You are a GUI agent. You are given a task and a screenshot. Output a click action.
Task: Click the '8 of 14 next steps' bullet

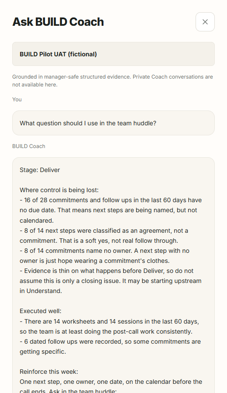click(x=104, y=236)
